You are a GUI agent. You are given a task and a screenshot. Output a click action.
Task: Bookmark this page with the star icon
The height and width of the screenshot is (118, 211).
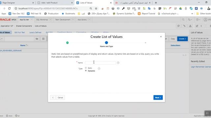point(96,9)
